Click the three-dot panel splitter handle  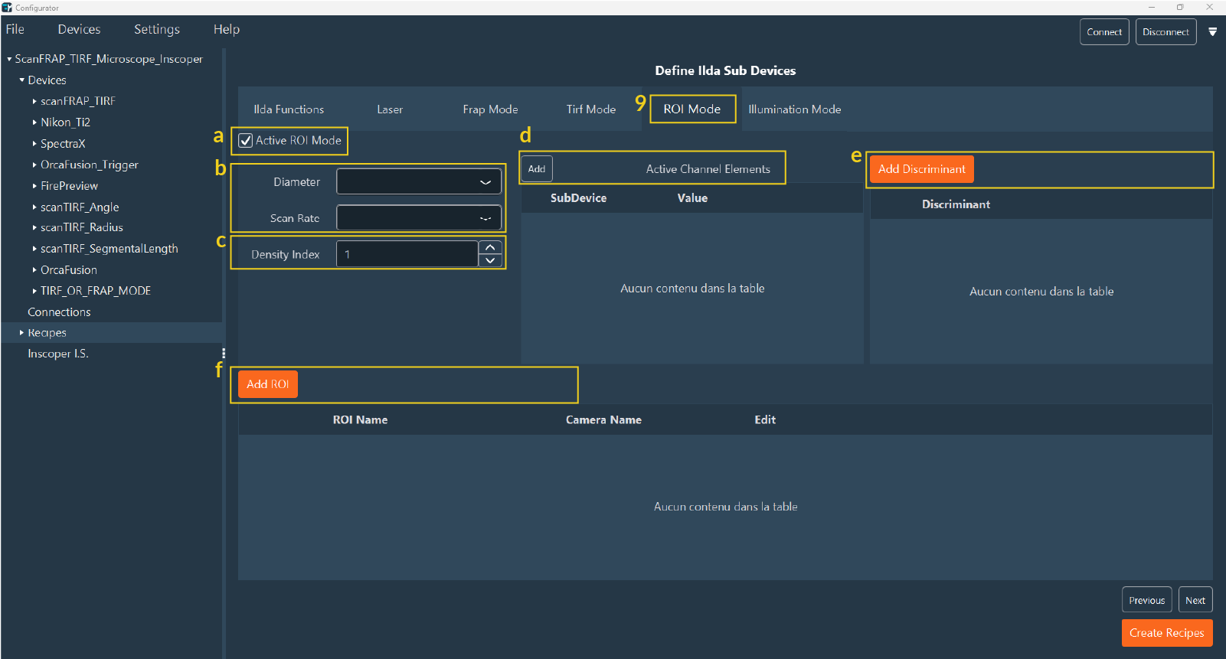pos(224,353)
